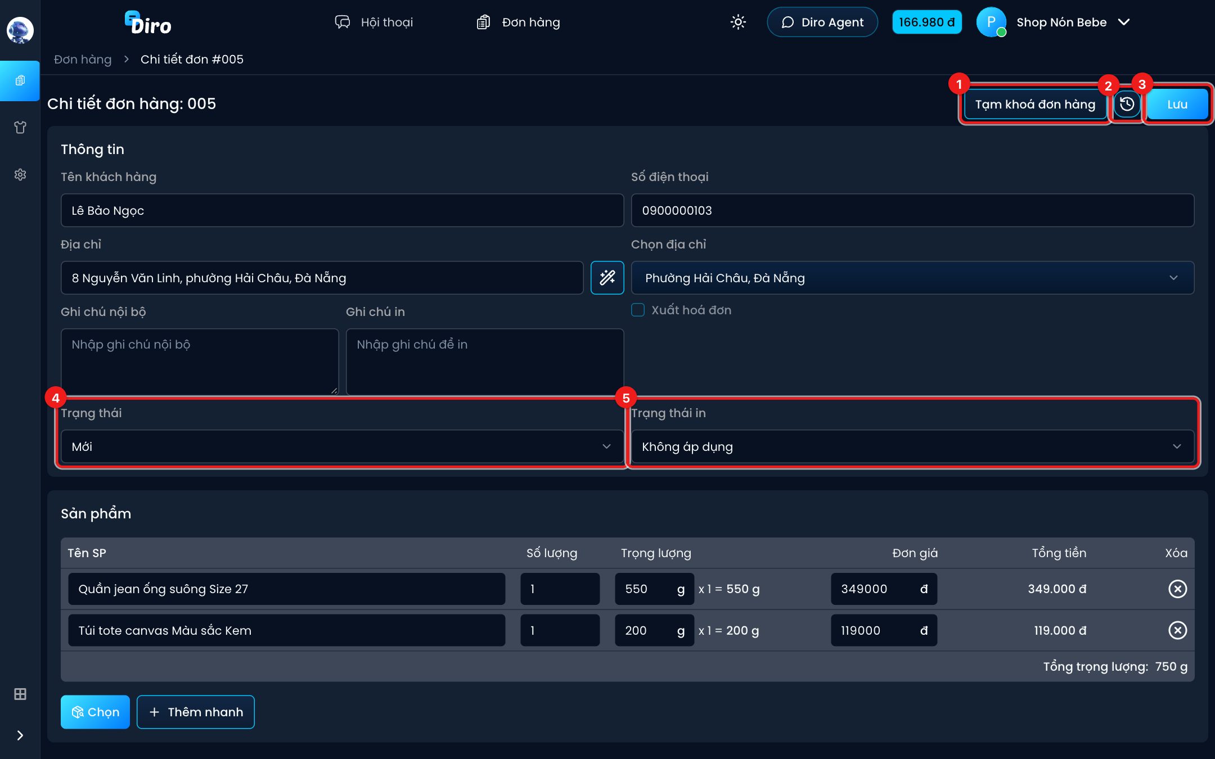Open the settings gear in the sidebar

[20, 175]
